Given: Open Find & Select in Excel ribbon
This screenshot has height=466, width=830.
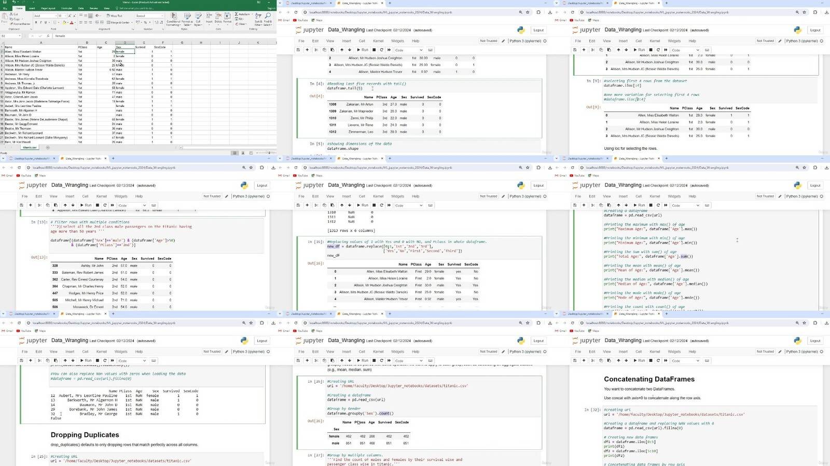Looking at the screenshot, I should point(268,19).
